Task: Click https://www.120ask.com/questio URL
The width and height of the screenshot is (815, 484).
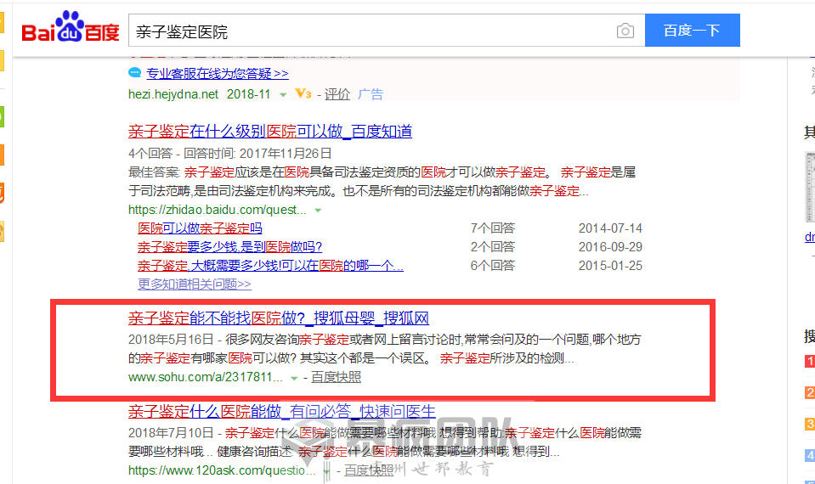Action: click(222, 470)
